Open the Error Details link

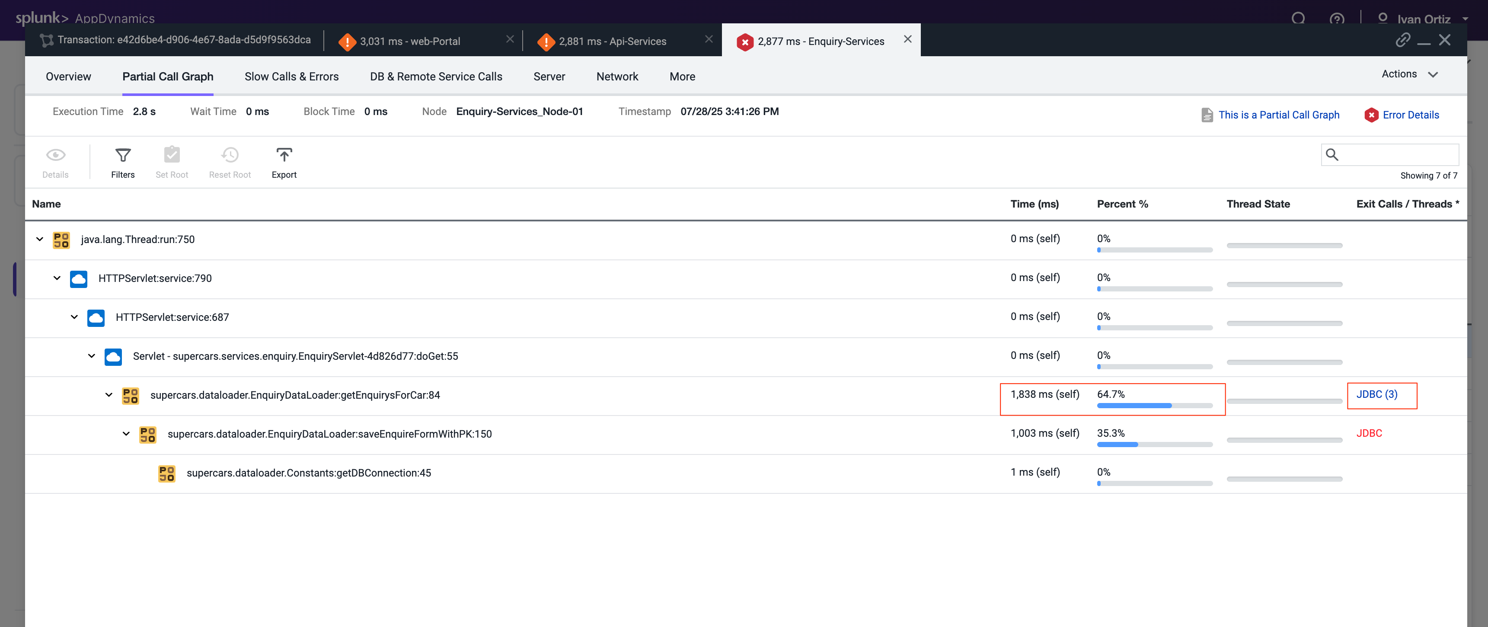point(1410,115)
